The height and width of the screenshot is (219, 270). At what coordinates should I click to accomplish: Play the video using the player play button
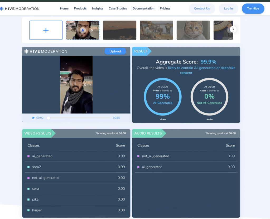coord(33,118)
